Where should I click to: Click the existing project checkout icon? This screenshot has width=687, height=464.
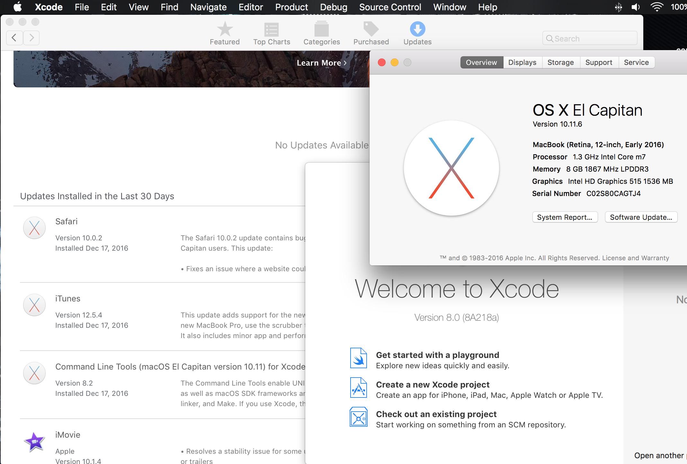tap(358, 417)
